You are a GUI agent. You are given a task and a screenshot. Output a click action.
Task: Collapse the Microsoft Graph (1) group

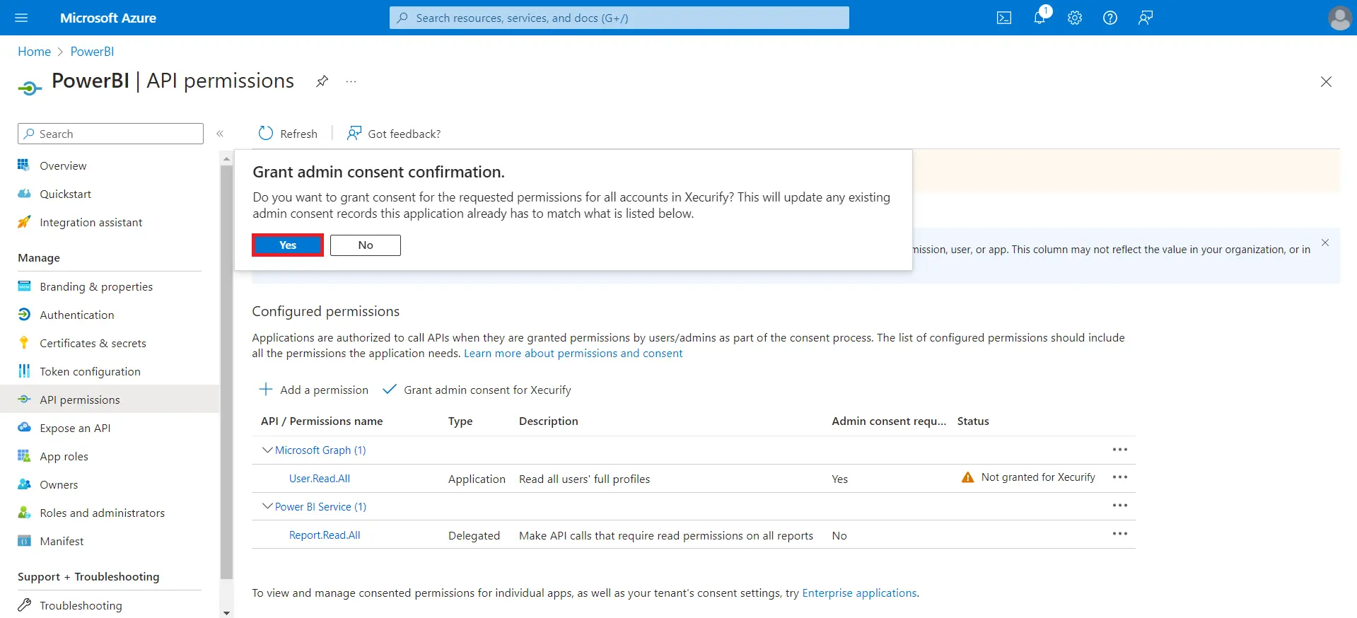point(267,450)
